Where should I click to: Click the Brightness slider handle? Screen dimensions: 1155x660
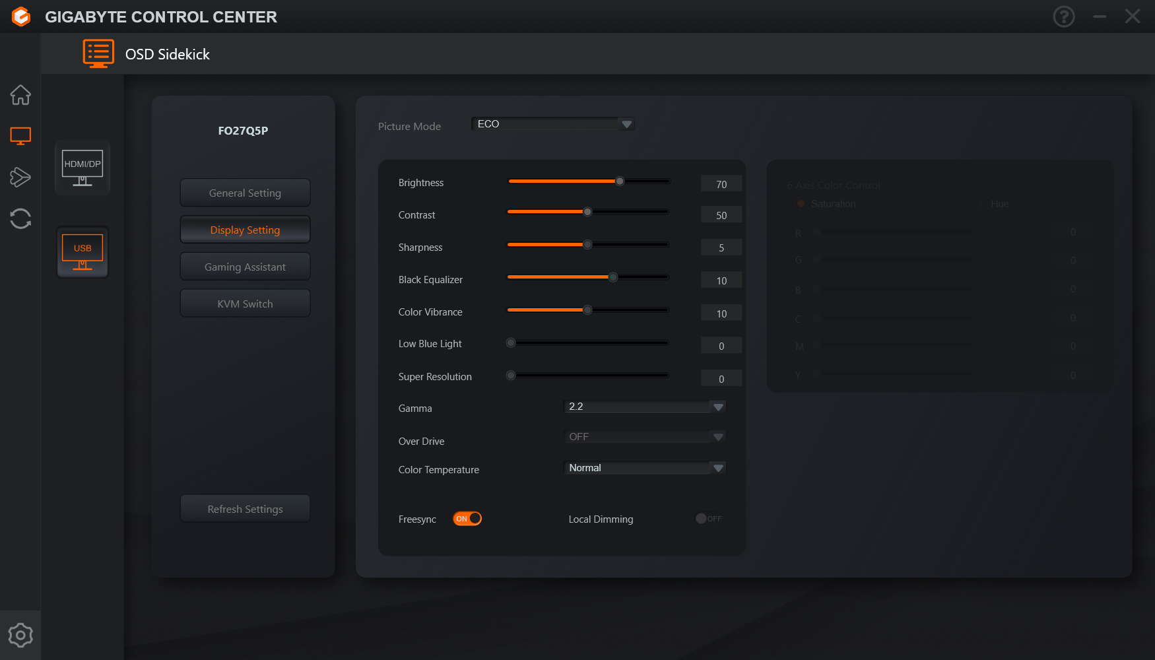[x=620, y=181]
